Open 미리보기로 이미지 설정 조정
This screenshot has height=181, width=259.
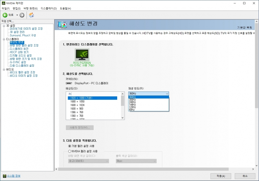tap(26, 29)
